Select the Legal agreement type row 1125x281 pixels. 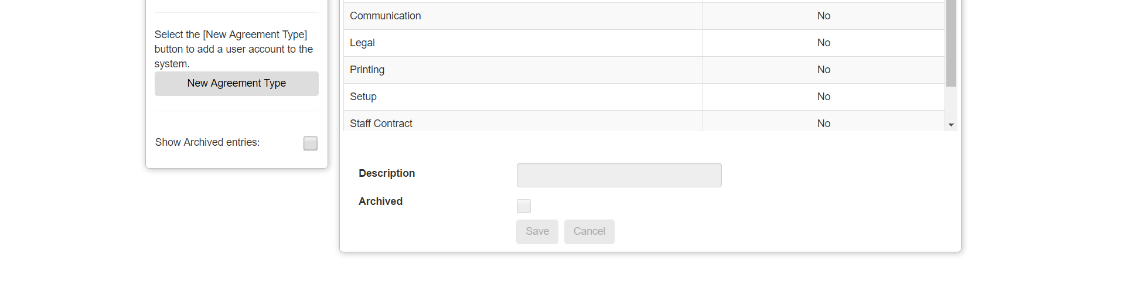[362, 43]
